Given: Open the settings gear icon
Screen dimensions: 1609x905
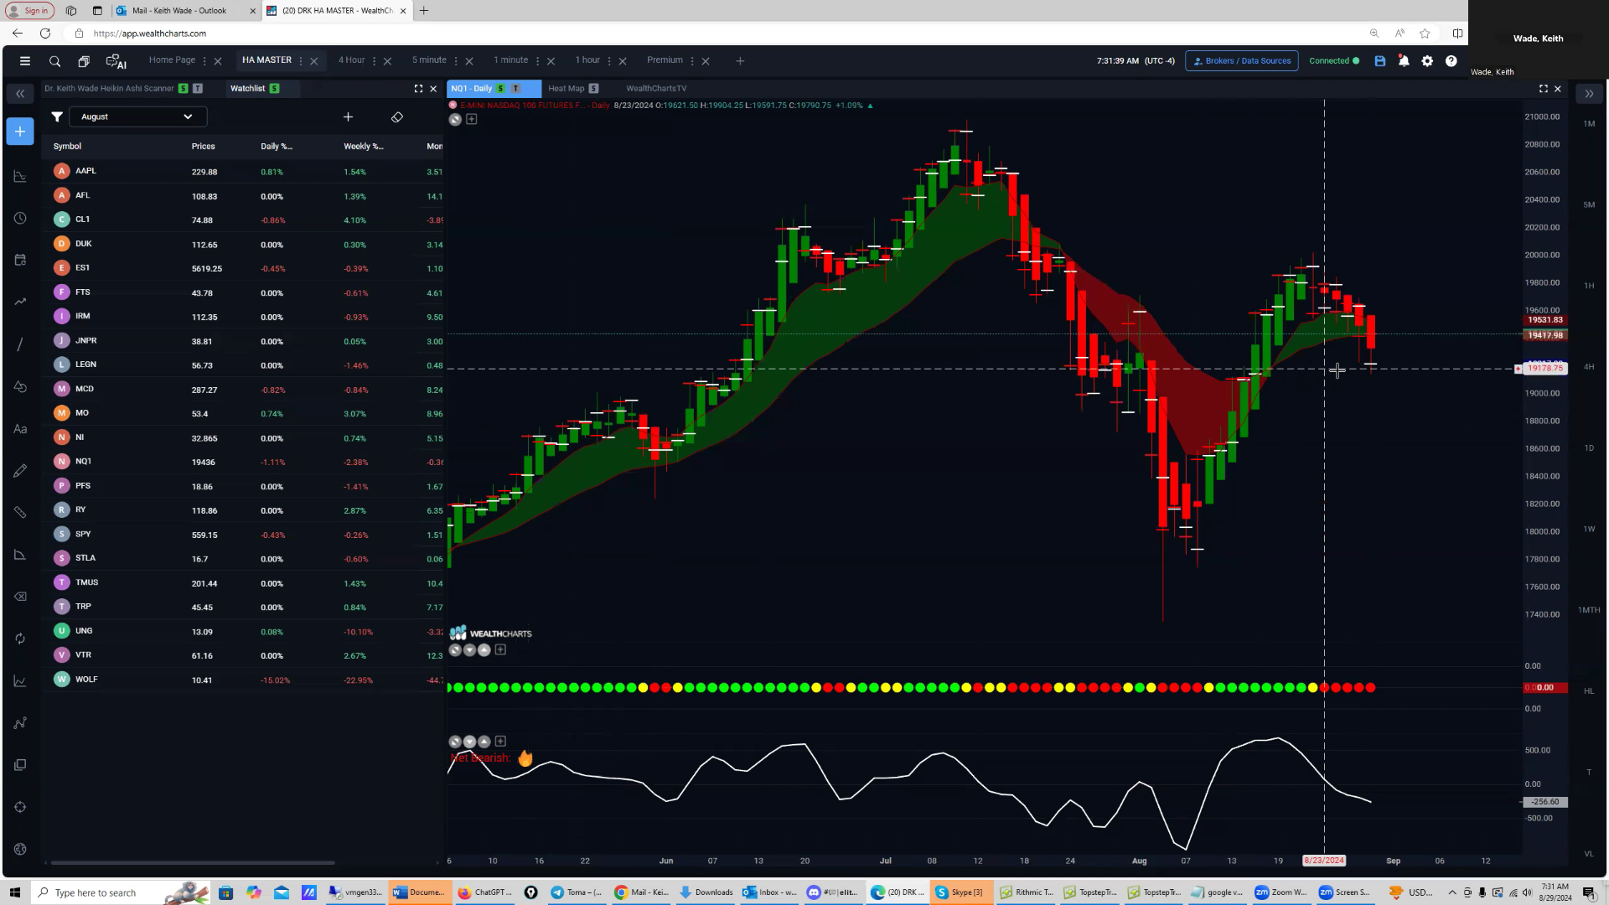Looking at the screenshot, I should pyautogui.click(x=1427, y=61).
